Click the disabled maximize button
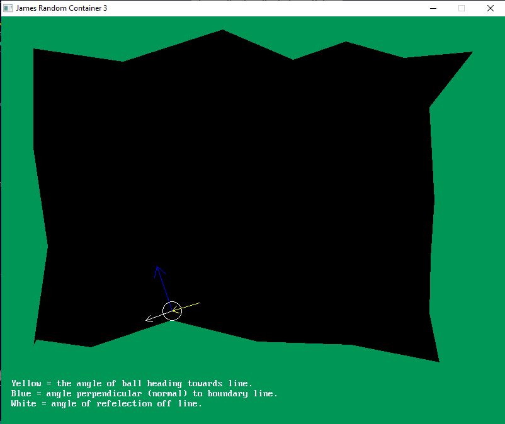The width and height of the screenshot is (505, 424). pos(462,8)
